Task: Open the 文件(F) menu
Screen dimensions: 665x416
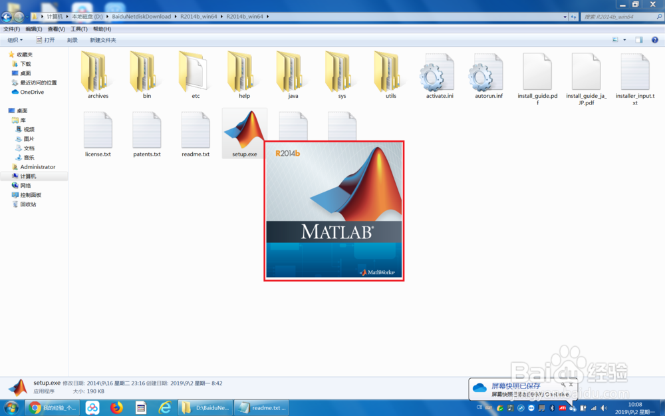Action: [x=11, y=29]
